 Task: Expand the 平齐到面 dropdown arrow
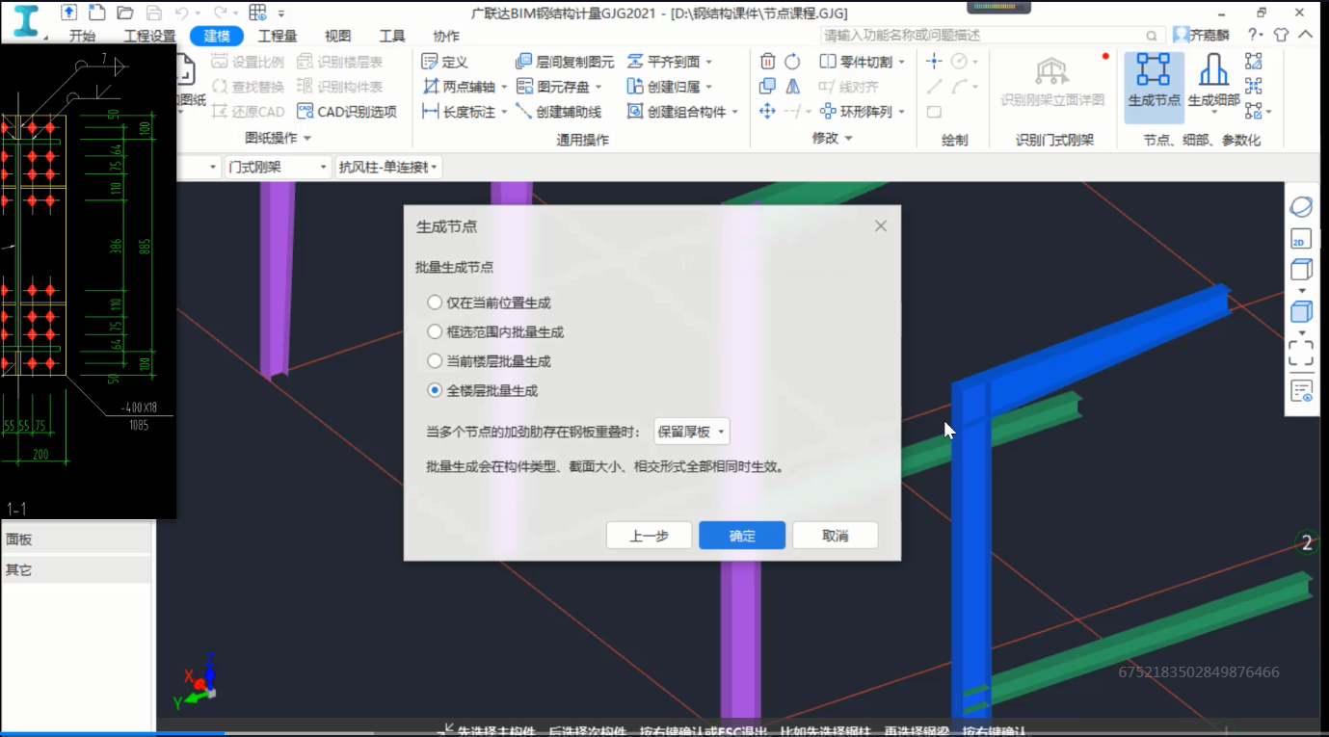coord(708,63)
